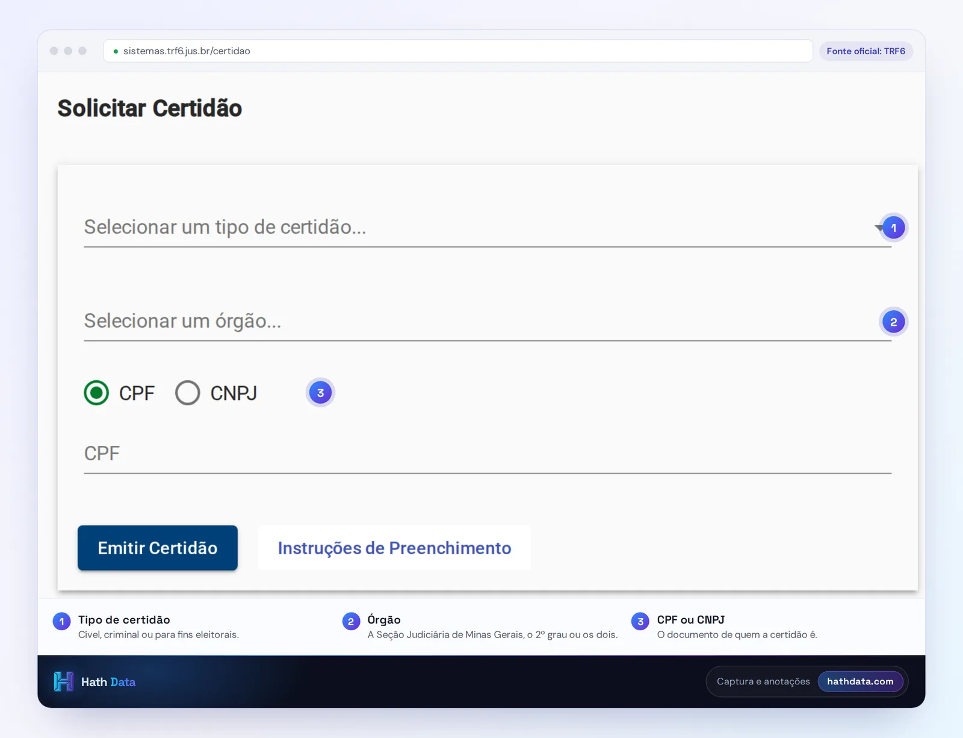Click the 'Solicitar Certidão' heading
This screenshot has width=963, height=738.
tap(150, 108)
